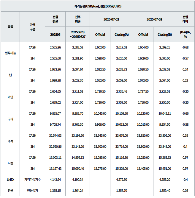Click aluminum closing value '2,617.03'
Image resolution: width=195 pixels, height=198 pixels.
click(x=121, y=47)
